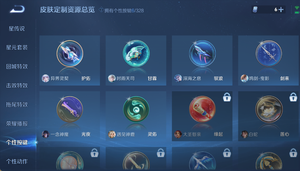Switch to 个性动作 tab
This screenshot has width=300, height=171.
17,161
